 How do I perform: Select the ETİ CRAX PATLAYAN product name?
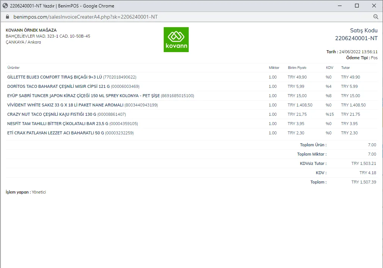[x=56, y=133]
